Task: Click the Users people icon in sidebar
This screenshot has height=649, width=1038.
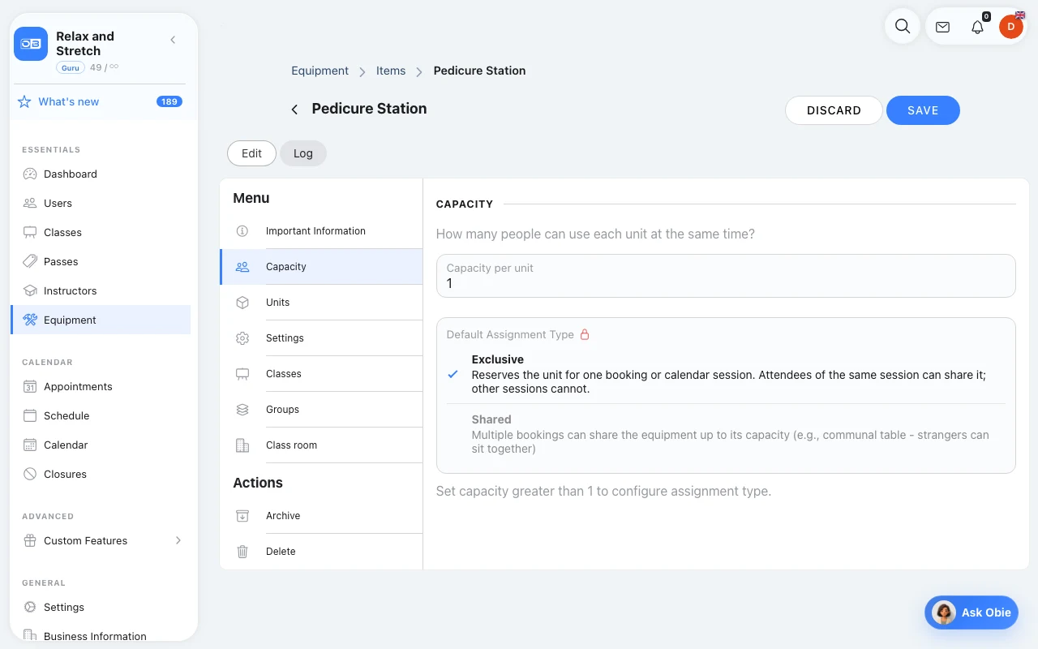Action: pos(30,203)
